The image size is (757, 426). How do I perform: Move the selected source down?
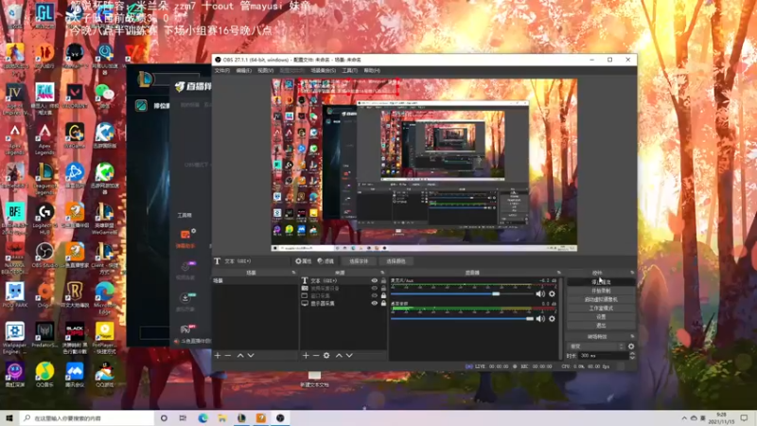coord(349,356)
